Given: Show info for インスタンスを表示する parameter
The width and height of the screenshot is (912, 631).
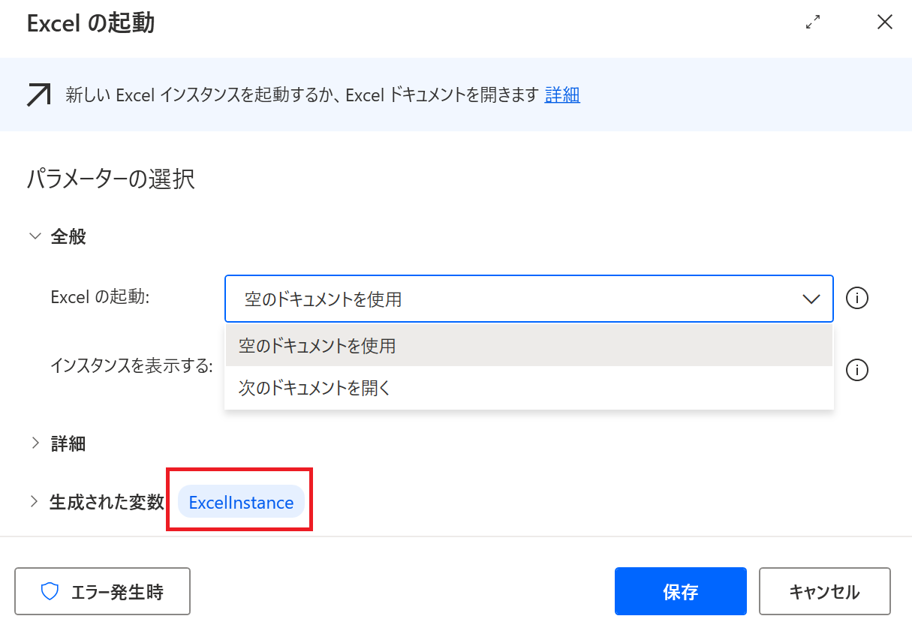Looking at the screenshot, I should (x=856, y=370).
